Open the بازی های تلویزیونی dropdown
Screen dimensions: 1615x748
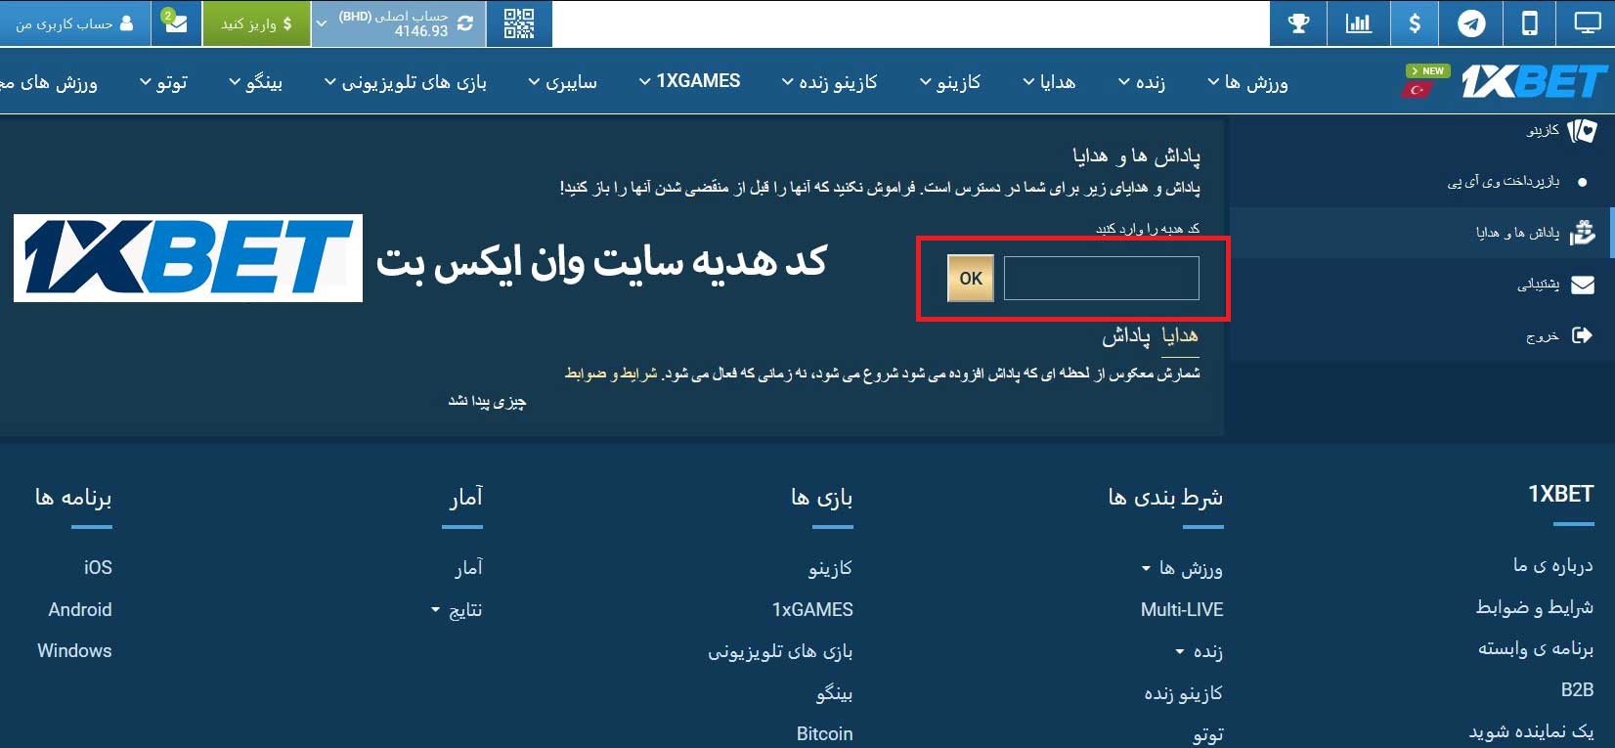(406, 83)
